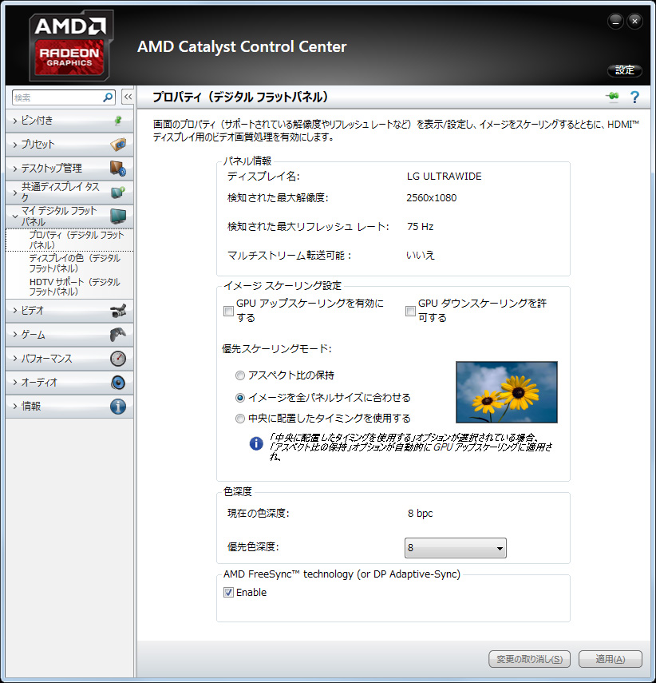Viewport: 656px width, 683px height.
Task: Click the 適用(A) button
Action: tap(611, 659)
